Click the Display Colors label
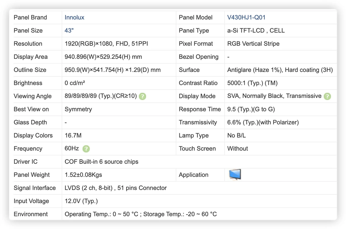 click(33, 135)
